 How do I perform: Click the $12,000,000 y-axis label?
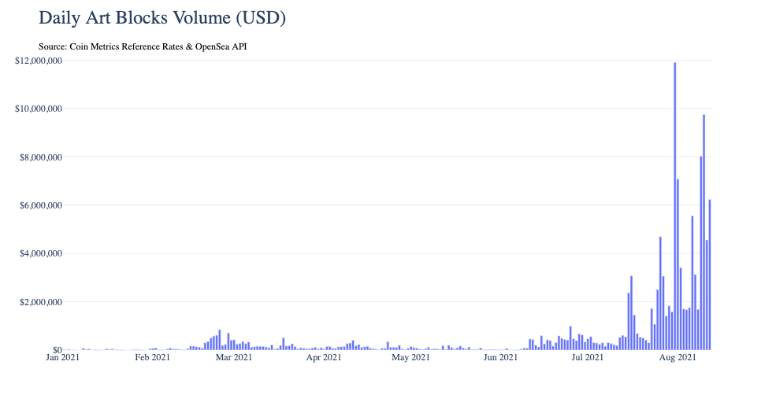tap(39, 61)
